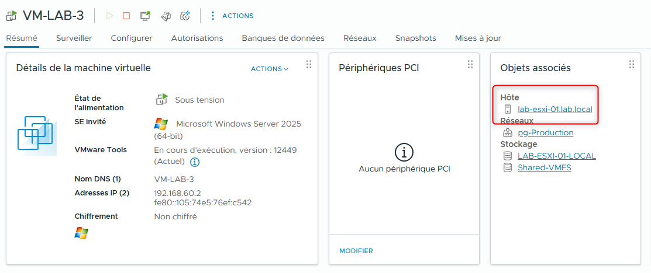651x273 pixels.
Task: Go to Banques de données tab
Action: point(283,38)
